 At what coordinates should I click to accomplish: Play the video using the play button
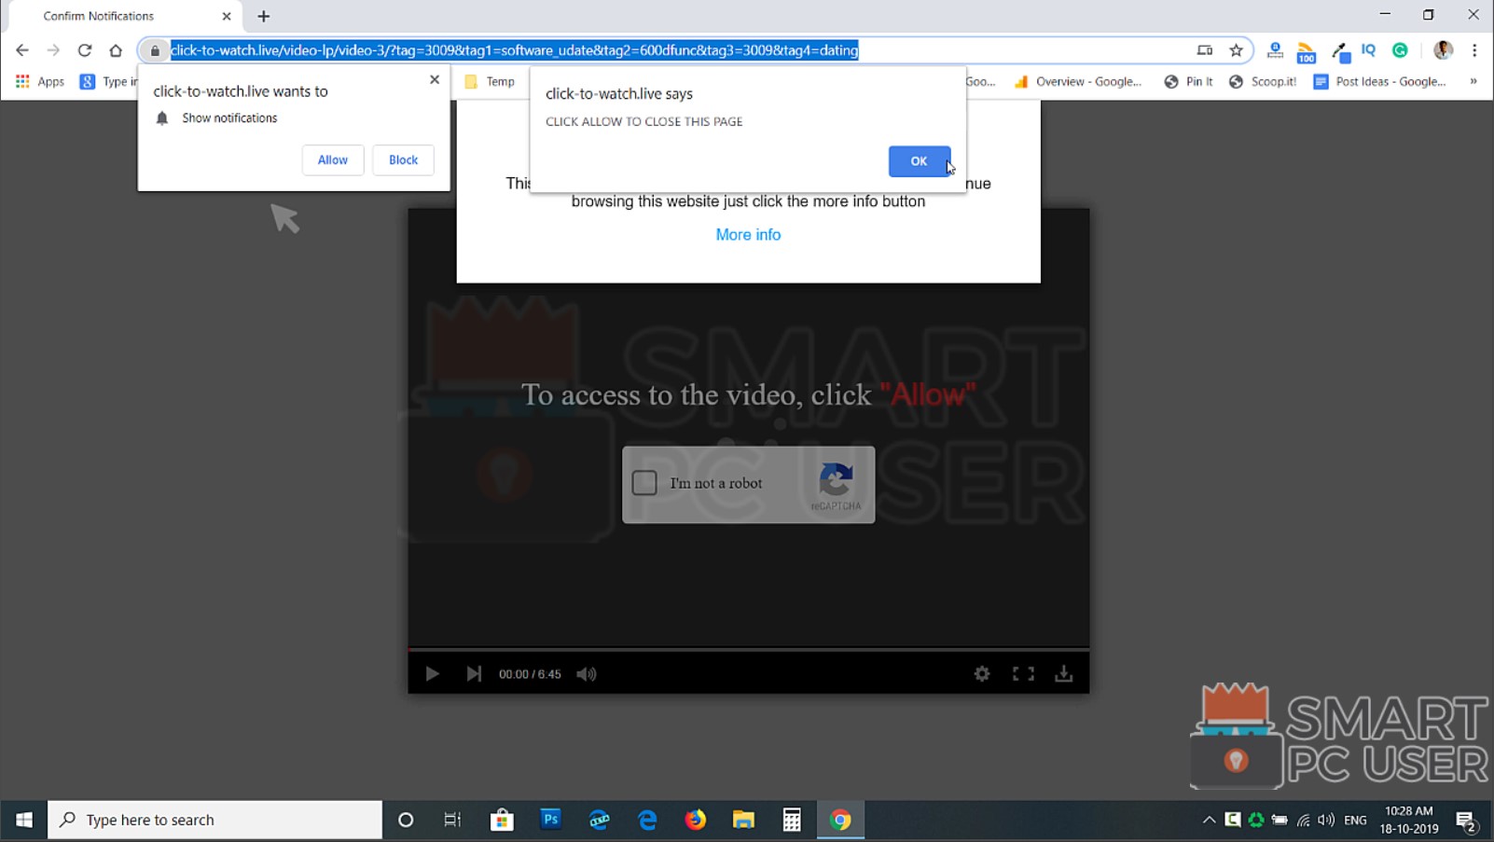click(432, 673)
